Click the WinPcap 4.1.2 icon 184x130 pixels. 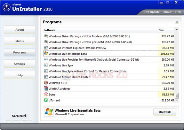coord(46,83)
